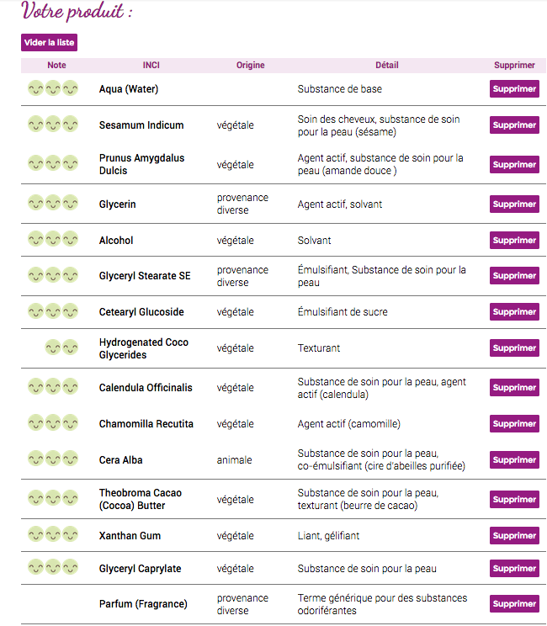Click the 'Origine' column header
This screenshot has height=626, width=547.
[x=251, y=65]
